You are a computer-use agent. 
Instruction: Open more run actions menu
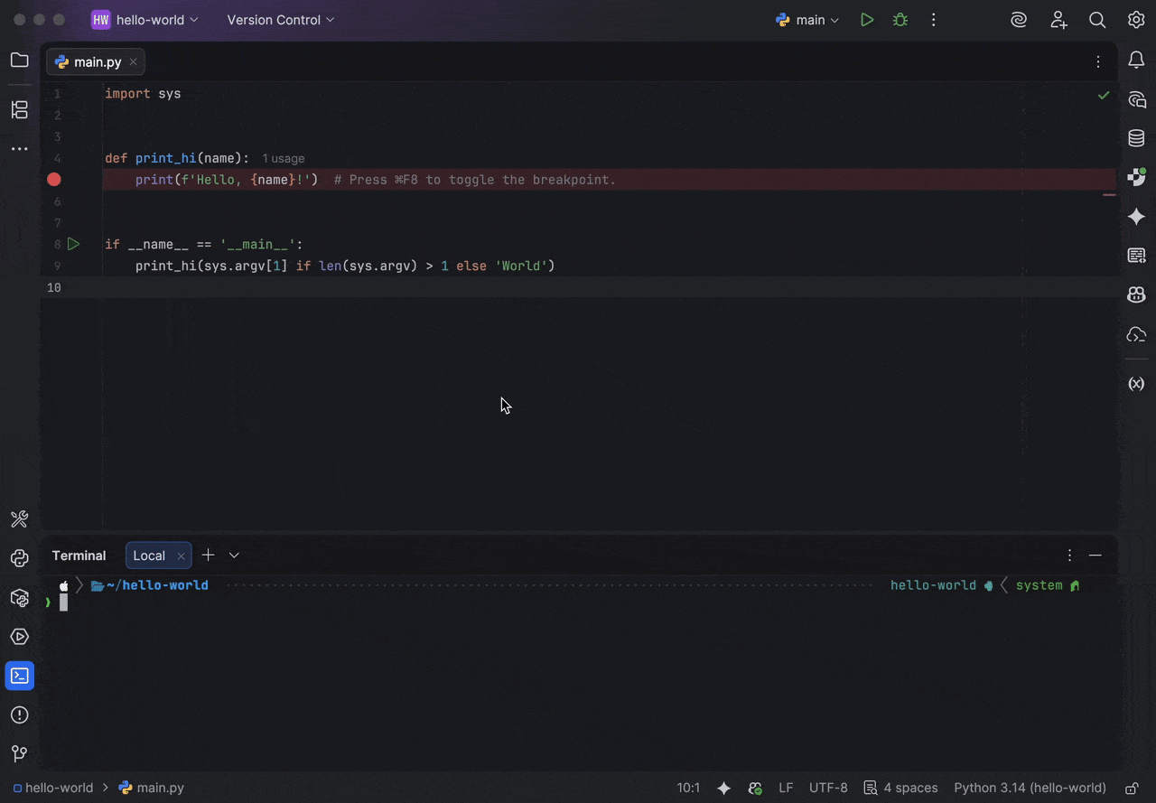934,20
